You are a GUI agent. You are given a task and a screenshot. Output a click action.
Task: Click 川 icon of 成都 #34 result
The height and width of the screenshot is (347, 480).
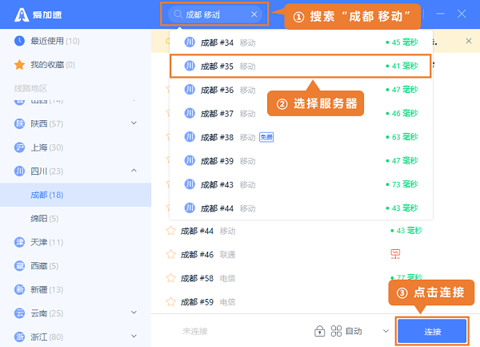[190, 42]
